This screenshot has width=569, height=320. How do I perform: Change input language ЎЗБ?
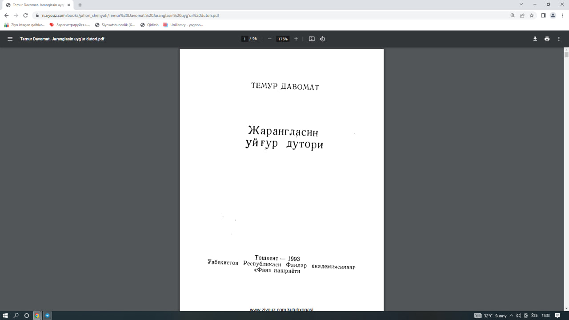click(x=534, y=316)
